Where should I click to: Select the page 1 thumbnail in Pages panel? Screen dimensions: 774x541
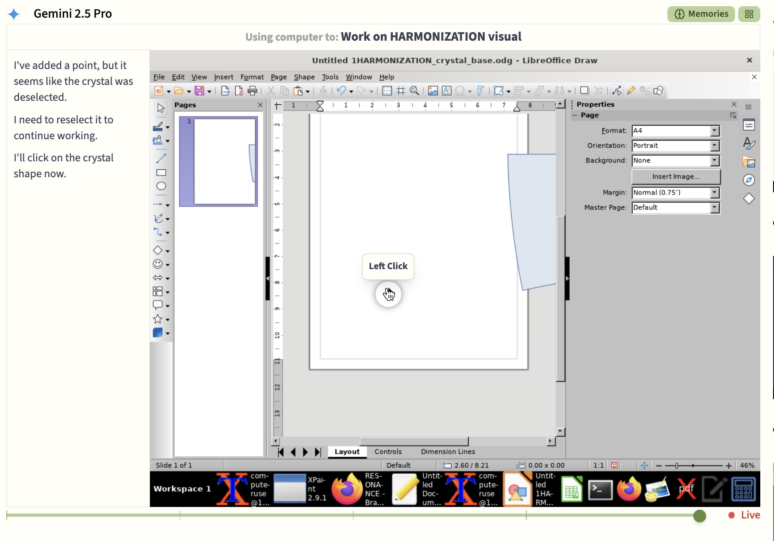(x=225, y=162)
